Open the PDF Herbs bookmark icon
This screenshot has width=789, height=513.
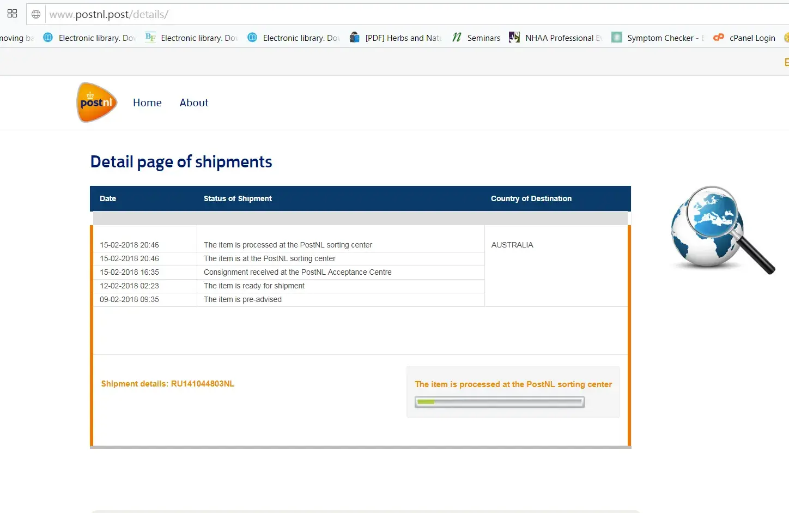[355, 37]
